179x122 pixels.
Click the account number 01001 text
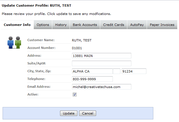77,48
